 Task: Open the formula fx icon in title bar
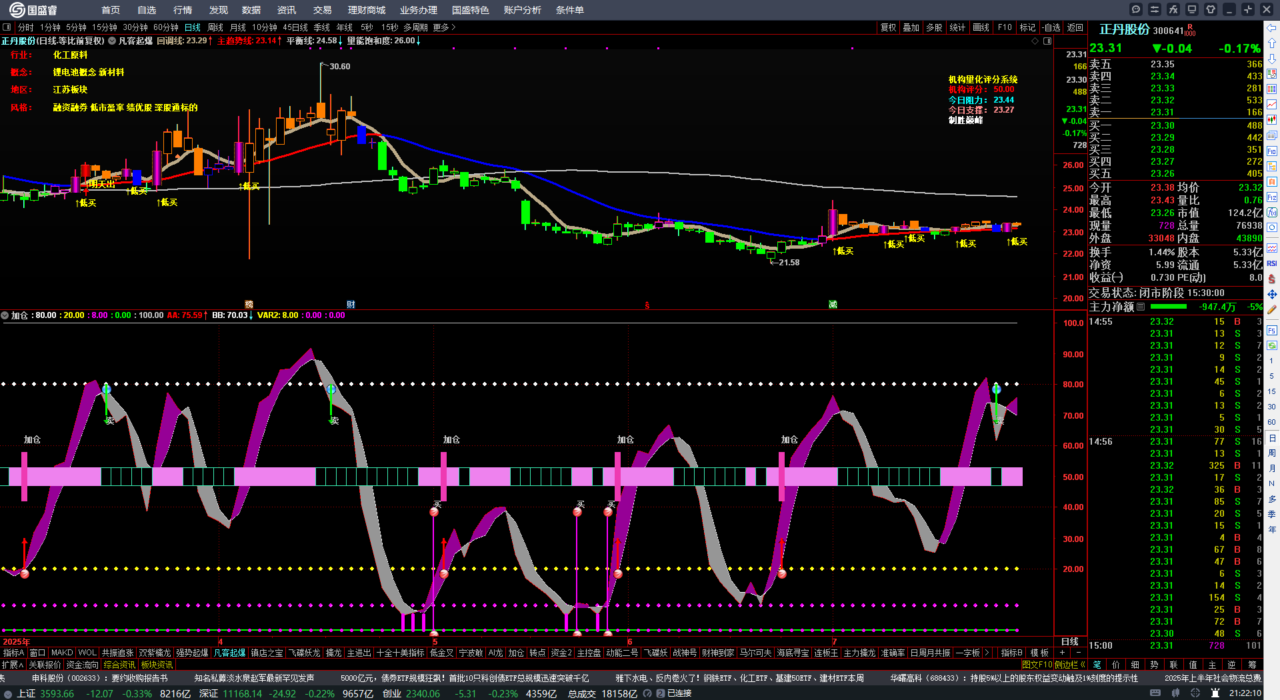[x=1173, y=9]
